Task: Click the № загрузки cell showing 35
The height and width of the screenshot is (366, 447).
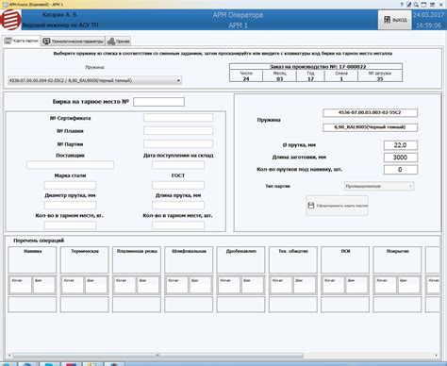Action: pyautogui.click(x=380, y=75)
